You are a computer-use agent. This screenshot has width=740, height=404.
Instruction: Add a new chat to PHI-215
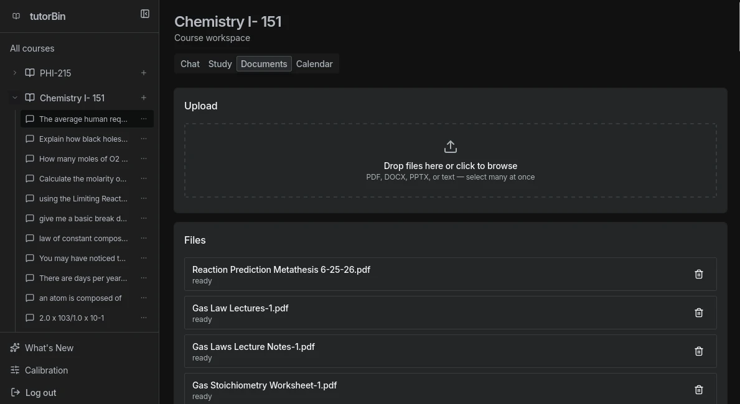(x=144, y=73)
